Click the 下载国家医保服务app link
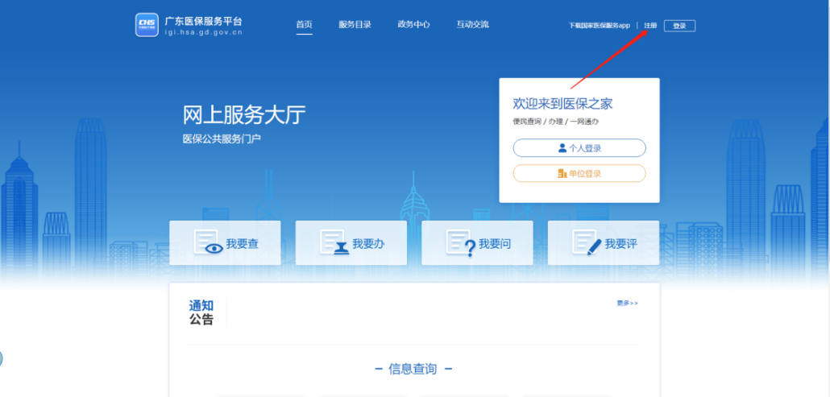830x397 pixels. pyautogui.click(x=599, y=26)
